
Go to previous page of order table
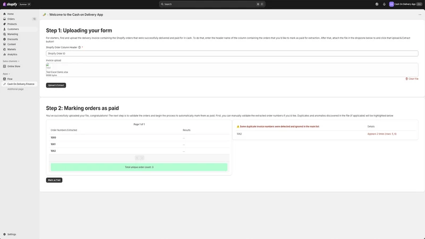(137, 158)
